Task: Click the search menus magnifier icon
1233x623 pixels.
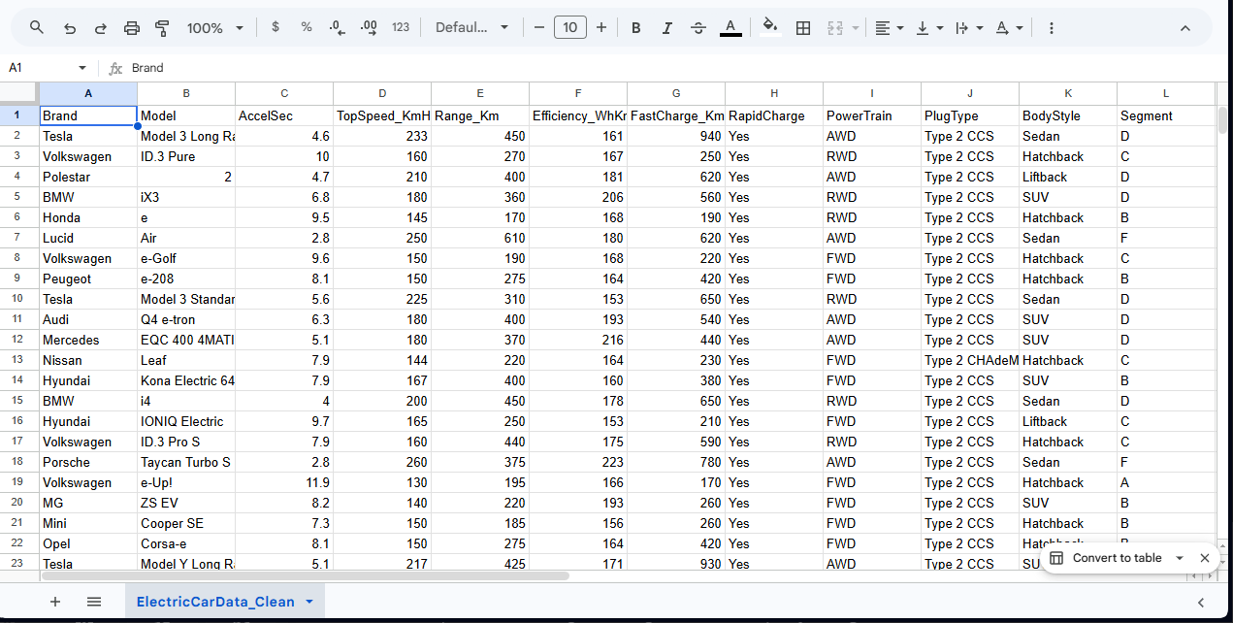Action: [x=37, y=28]
